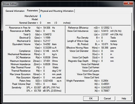Select Wright parameter X(r) value 0.49531

click(105, 84)
